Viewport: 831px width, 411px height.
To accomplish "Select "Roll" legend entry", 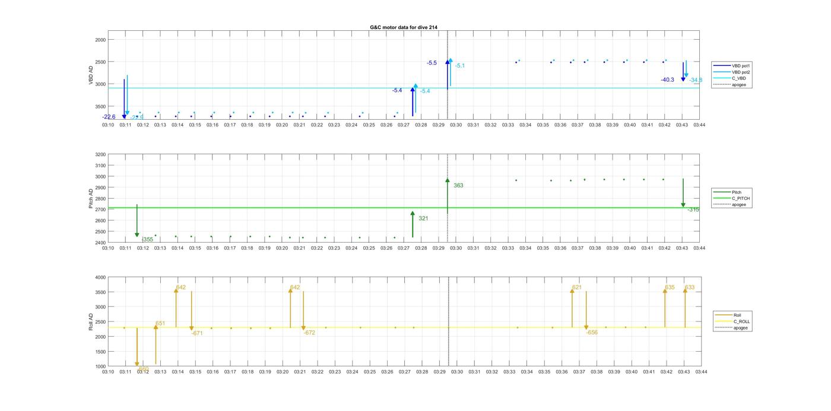I will [x=737, y=315].
